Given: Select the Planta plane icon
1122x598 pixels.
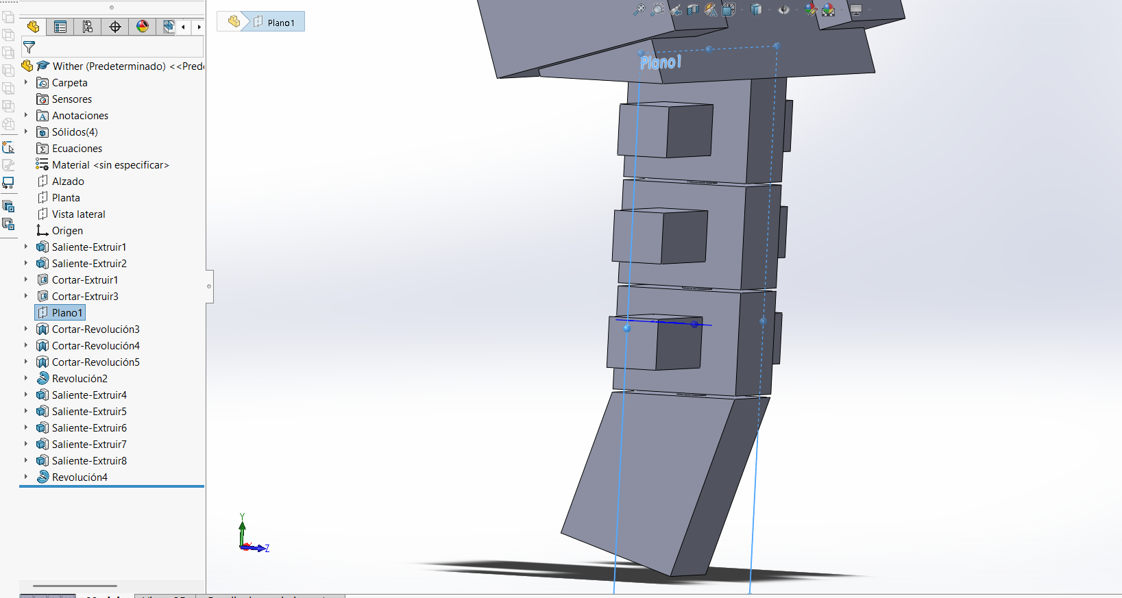Looking at the screenshot, I should tap(42, 197).
